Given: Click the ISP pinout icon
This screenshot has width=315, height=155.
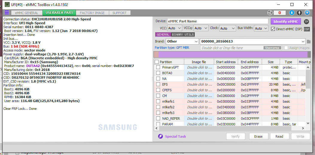Looking at the screenshot, I should pos(307,29).
